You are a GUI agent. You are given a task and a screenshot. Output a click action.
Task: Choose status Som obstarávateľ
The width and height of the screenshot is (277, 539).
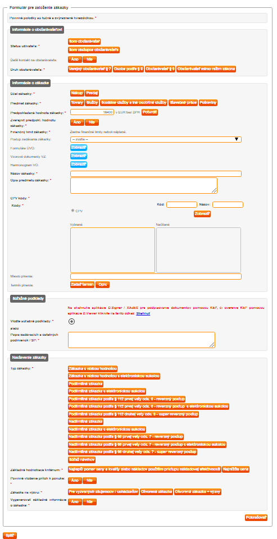[x=84, y=42]
